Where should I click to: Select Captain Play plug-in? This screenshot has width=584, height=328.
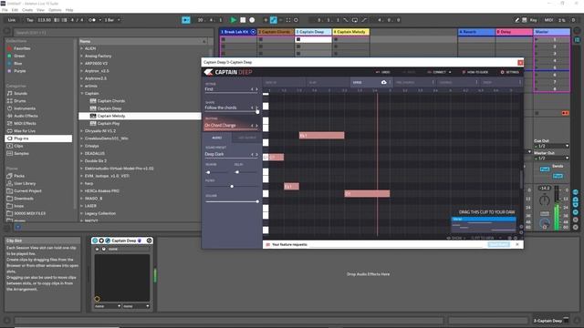point(109,124)
